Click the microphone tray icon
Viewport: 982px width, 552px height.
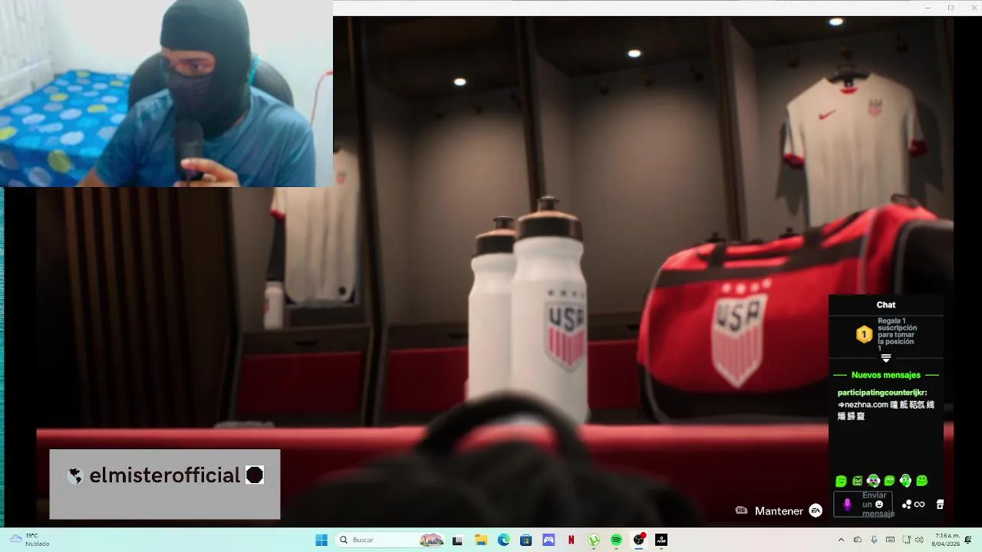(x=874, y=540)
